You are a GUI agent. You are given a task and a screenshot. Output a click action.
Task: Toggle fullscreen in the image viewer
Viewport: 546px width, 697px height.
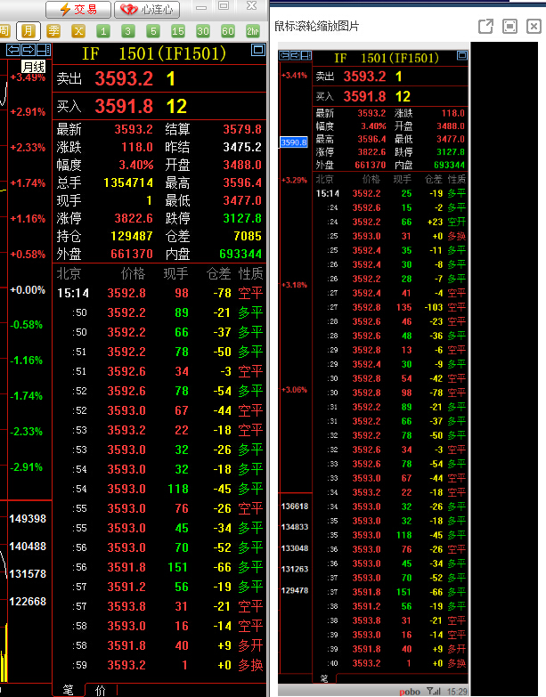pyautogui.click(x=509, y=27)
